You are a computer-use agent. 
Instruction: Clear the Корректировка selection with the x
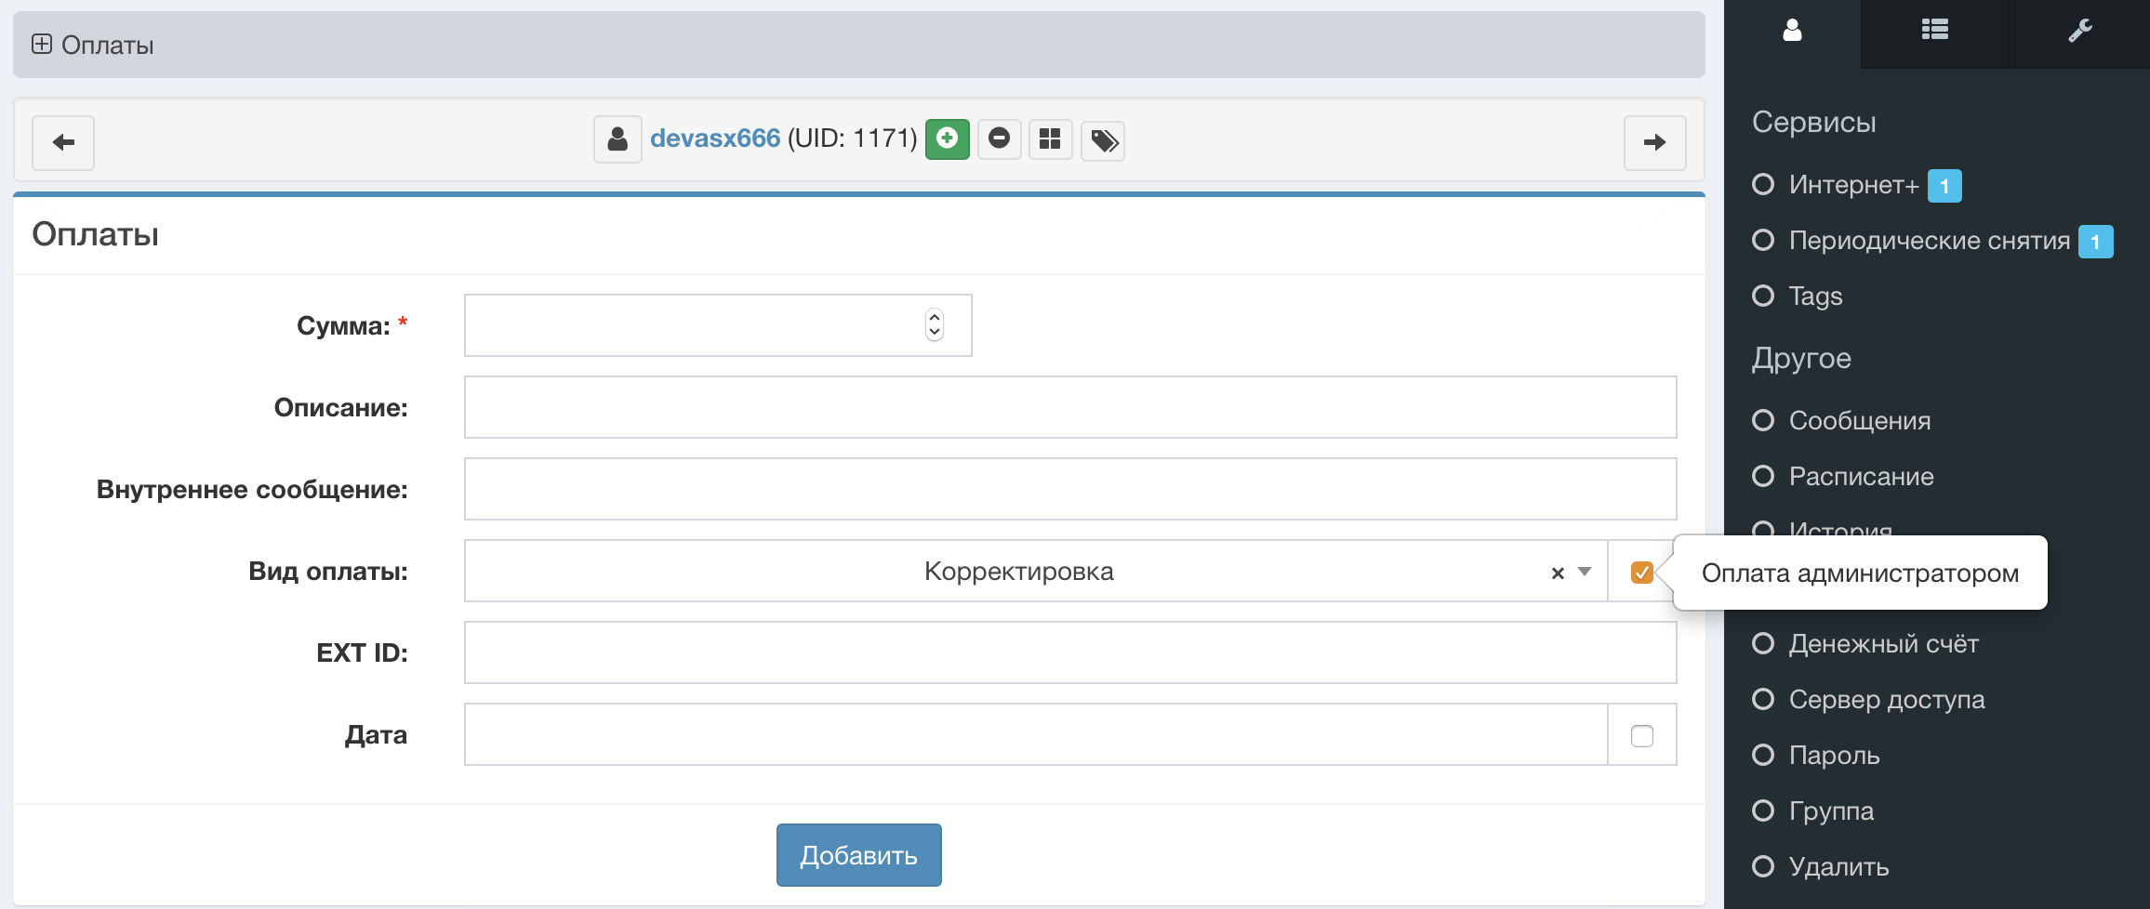1558,573
